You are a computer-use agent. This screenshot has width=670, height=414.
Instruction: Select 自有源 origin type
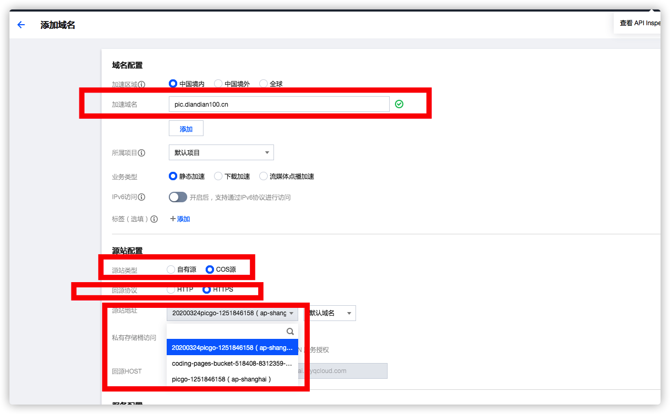click(171, 270)
